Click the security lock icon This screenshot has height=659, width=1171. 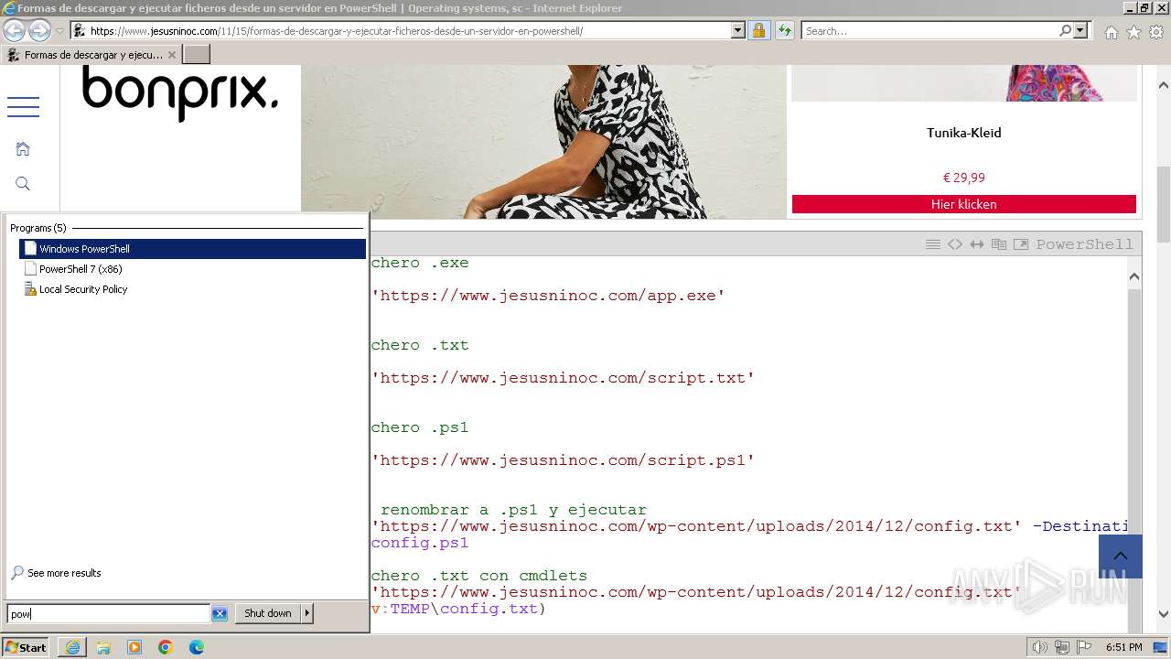click(758, 30)
